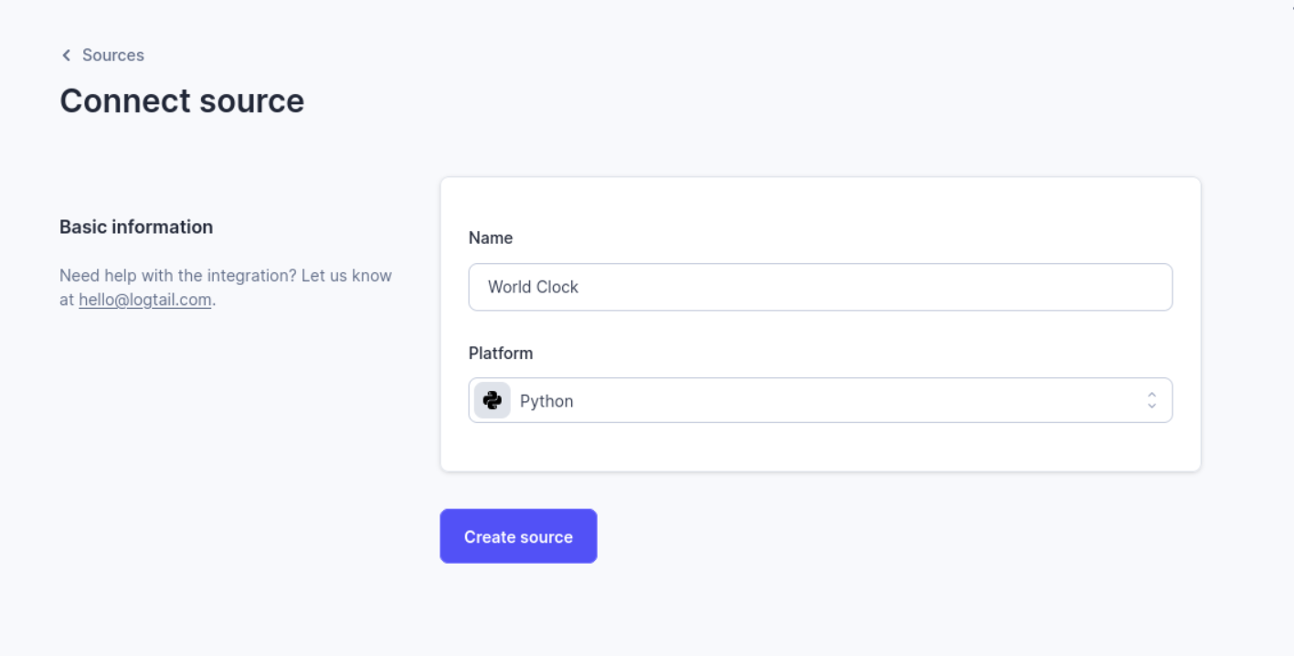Click the World Clock text in Name field
The width and height of the screenshot is (1294, 656).
tap(533, 287)
